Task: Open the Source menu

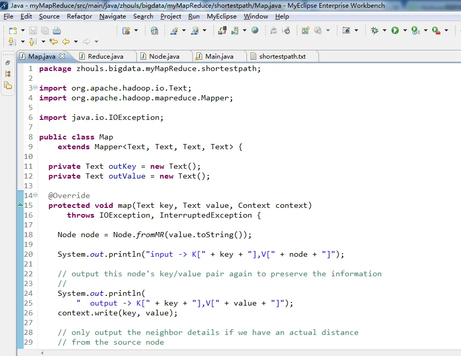Action: tap(49, 16)
